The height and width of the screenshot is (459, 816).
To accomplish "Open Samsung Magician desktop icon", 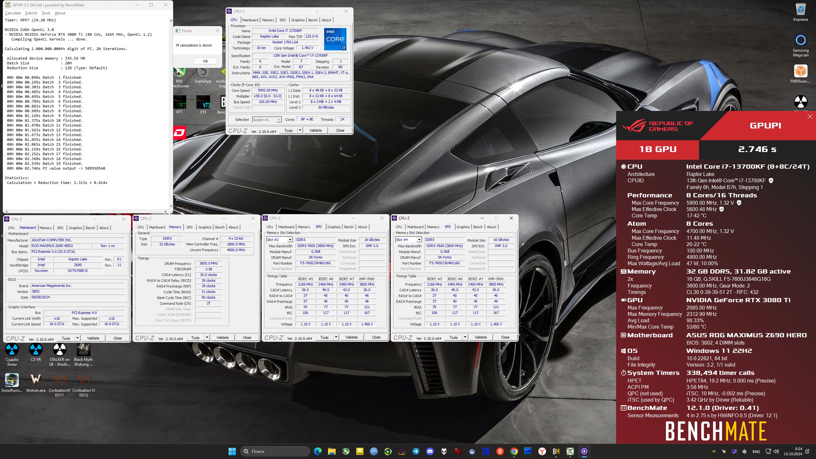I will click(x=800, y=46).
